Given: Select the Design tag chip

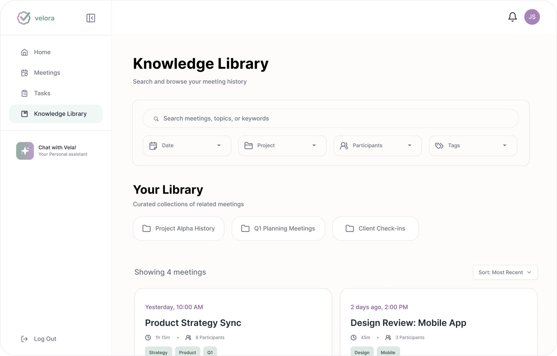Looking at the screenshot, I should pos(362,351).
